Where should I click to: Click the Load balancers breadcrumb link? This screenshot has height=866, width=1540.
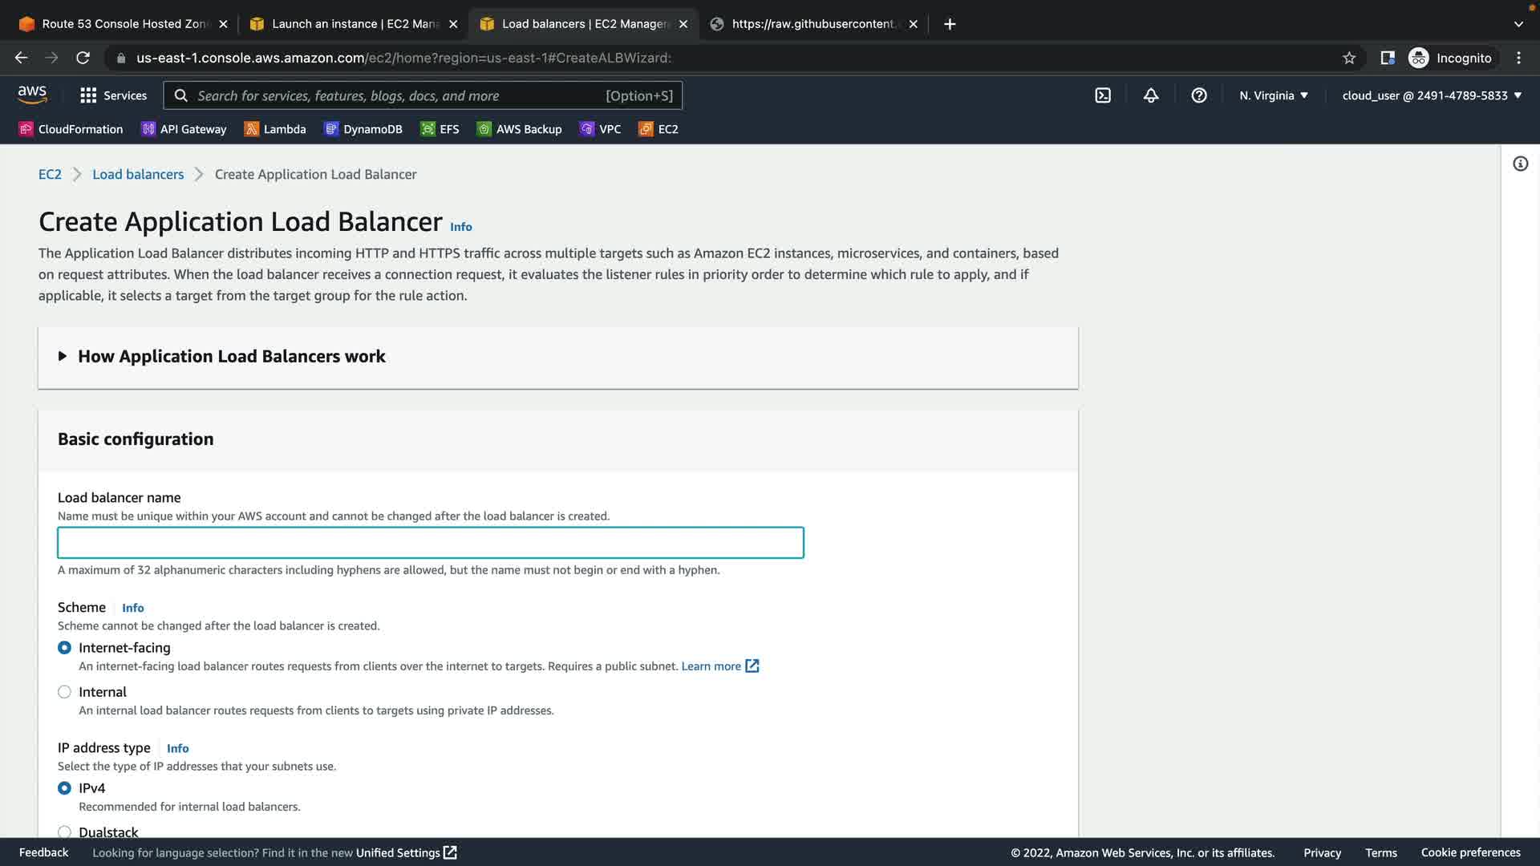click(138, 175)
